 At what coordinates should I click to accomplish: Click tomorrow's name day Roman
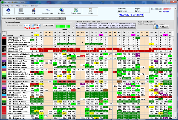click(166, 12)
